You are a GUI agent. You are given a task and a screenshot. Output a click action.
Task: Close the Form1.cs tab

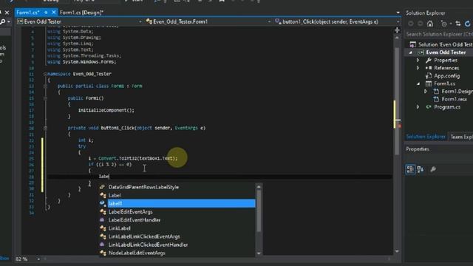tap(54, 13)
